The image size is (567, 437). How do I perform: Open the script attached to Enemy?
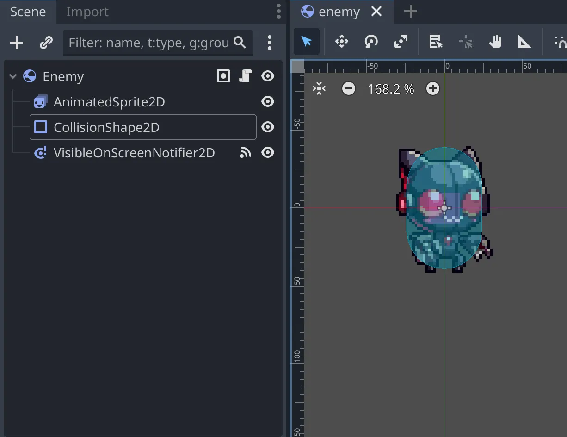coord(245,76)
